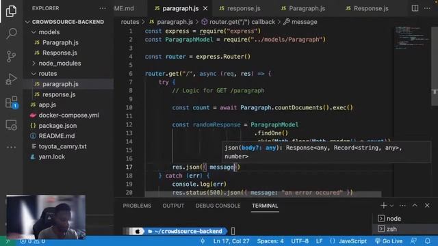Viewport: 438px width, 246px height.
Task: Open the DEBUG CONSOLE panel tab
Action: click(218, 206)
